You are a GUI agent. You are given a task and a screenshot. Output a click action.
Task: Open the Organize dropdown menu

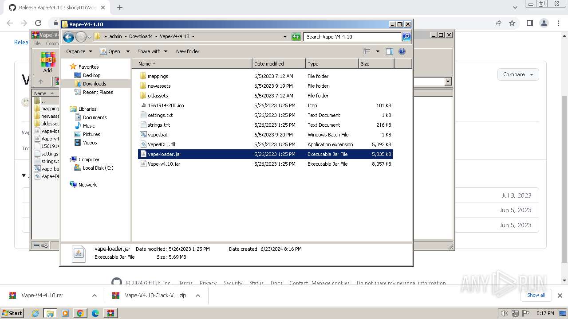point(79,51)
